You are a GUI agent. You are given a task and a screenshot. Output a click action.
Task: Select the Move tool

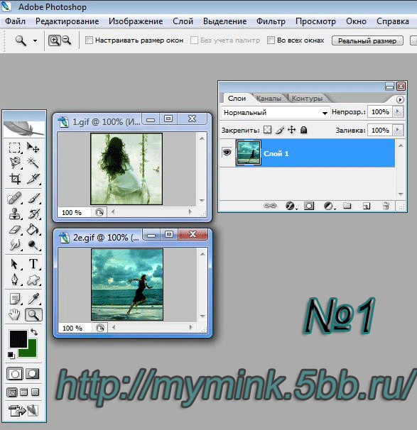pos(33,148)
